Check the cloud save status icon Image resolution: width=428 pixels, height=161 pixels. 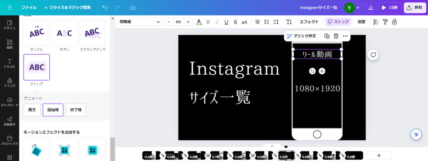(x=133, y=8)
